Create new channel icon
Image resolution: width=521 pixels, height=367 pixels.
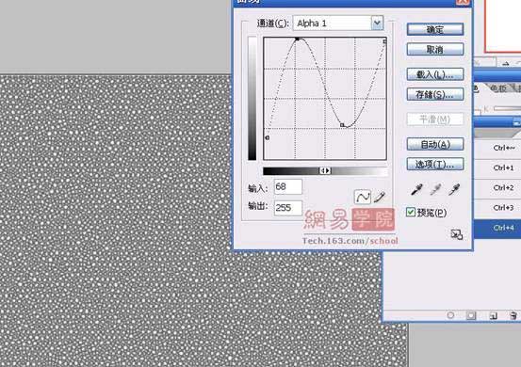coord(493,315)
